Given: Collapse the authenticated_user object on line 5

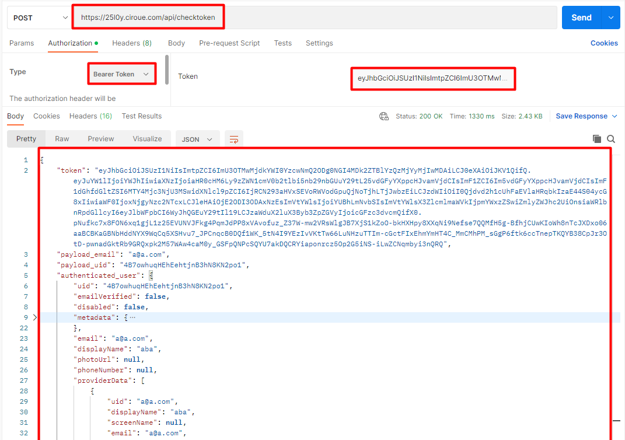Looking at the screenshot, I should coord(35,275).
